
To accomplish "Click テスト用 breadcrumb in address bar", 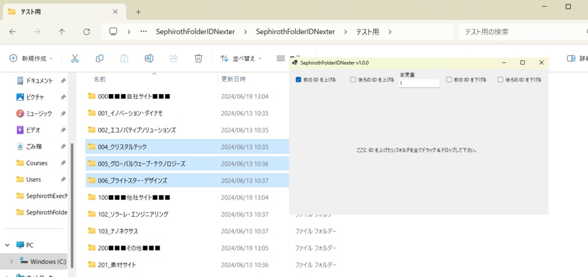I will click(367, 32).
